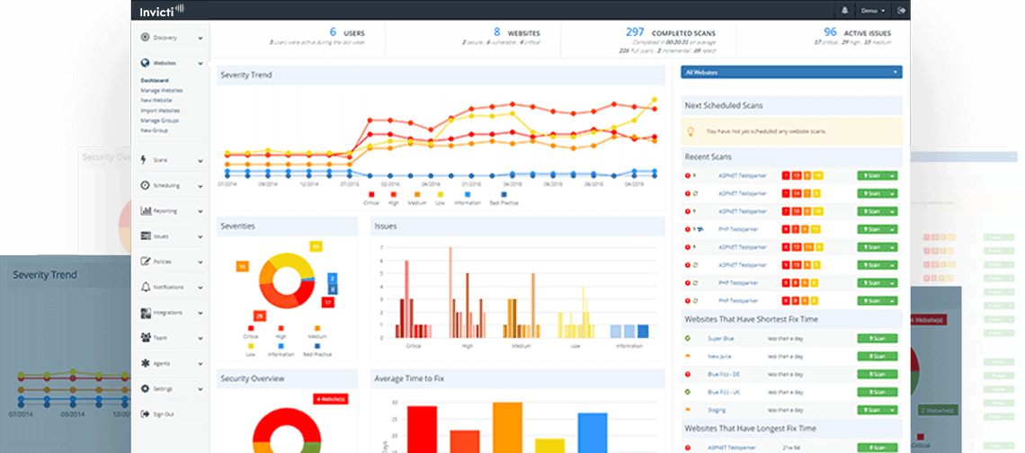Open the Staging website link
Screen dimensions: 1025x453
716,411
